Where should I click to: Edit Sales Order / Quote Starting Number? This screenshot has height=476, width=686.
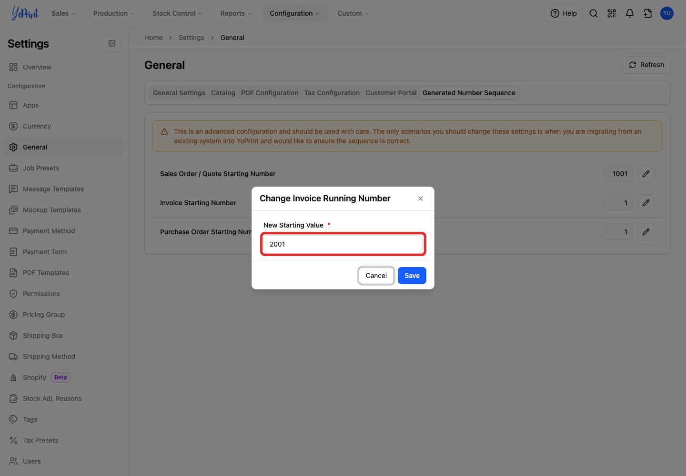pos(646,174)
